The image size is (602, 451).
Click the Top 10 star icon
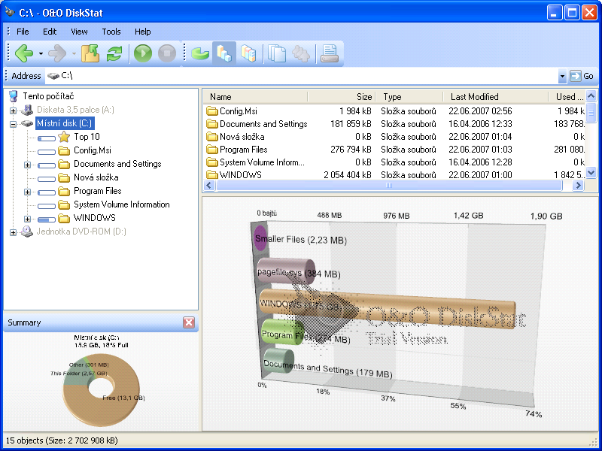coord(64,137)
